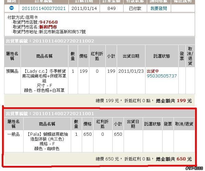The height and width of the screenshot is (171, 205).
Task: Select total 總金額共 650 元
Action: tap(174, 159)
